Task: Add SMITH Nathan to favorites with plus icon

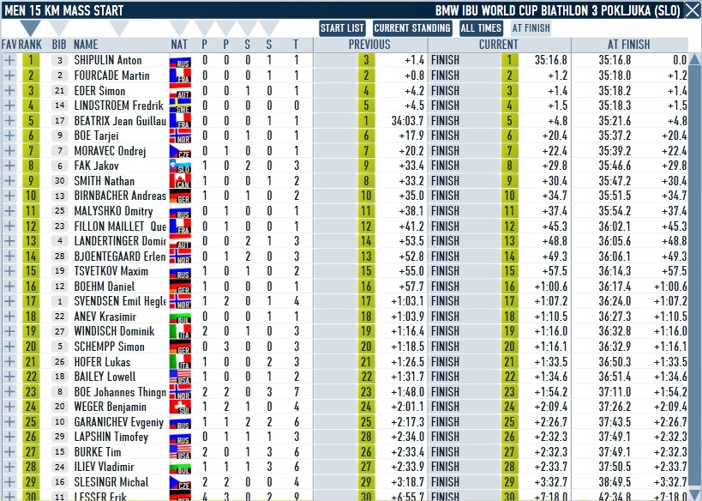Action: (x=9, y=181)
